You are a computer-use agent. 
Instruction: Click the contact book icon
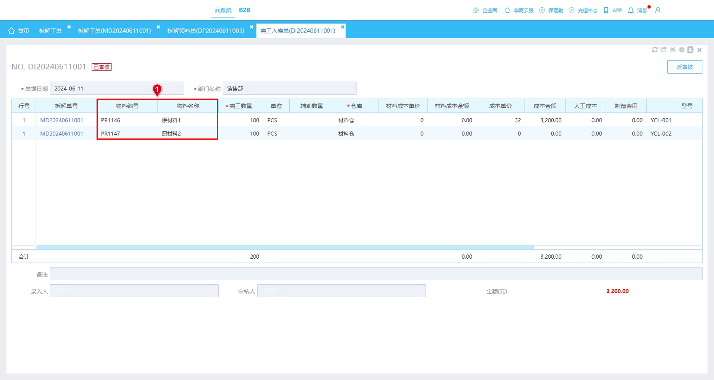click(x=690, y=50)
